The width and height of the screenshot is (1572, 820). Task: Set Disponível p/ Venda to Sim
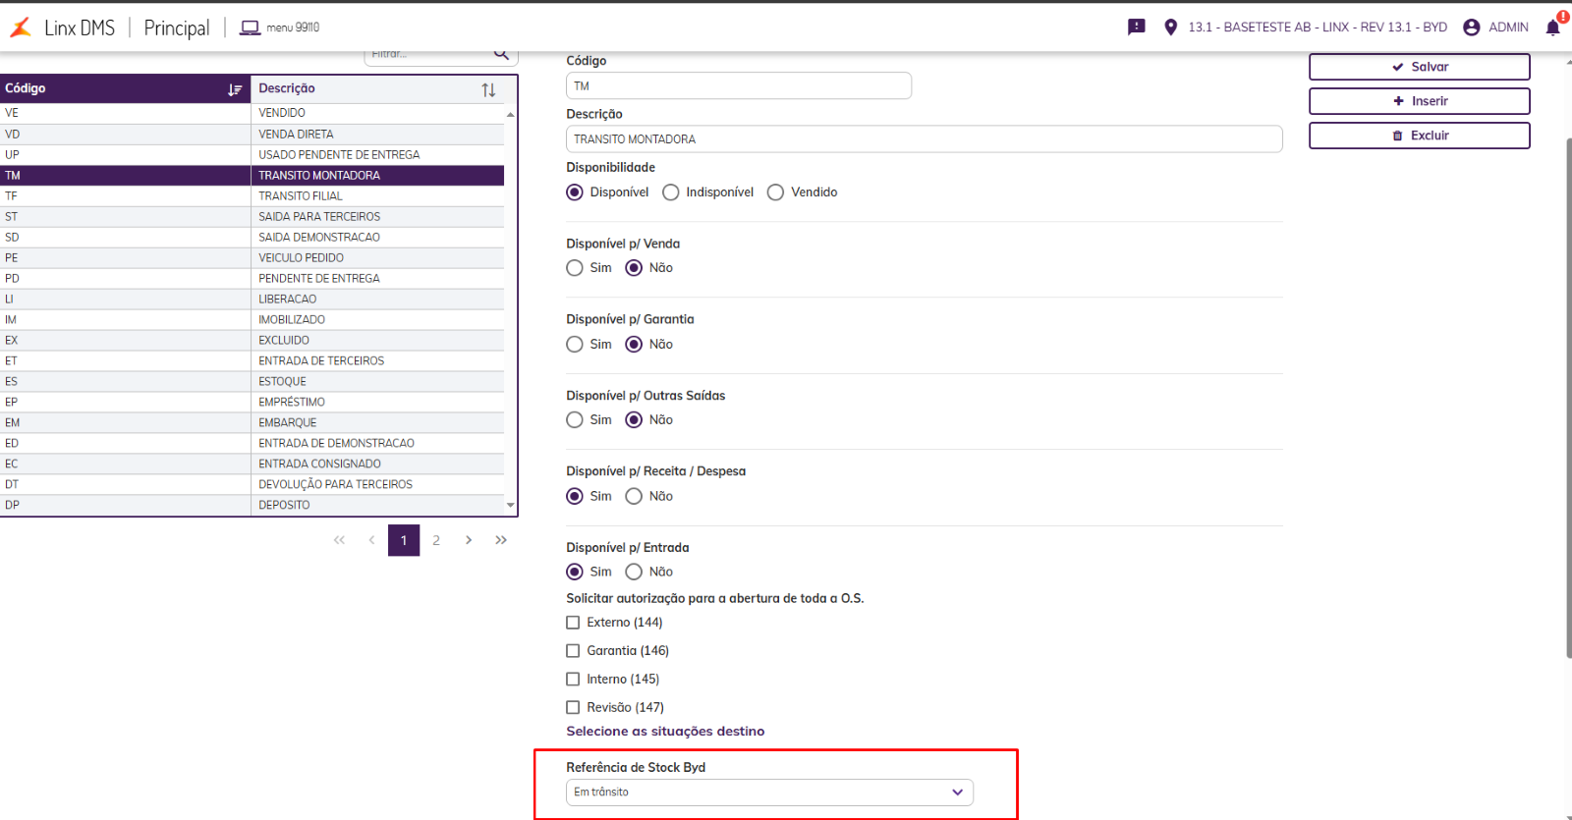pos(575,268)
